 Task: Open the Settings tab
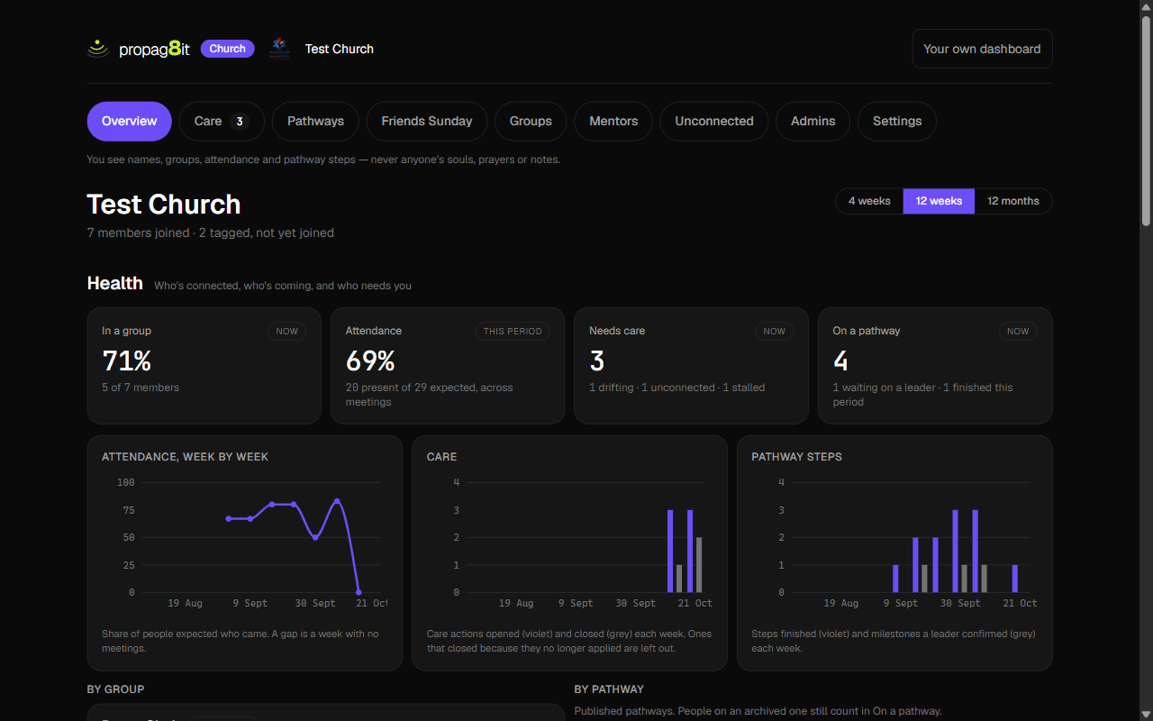coord(897,121)
